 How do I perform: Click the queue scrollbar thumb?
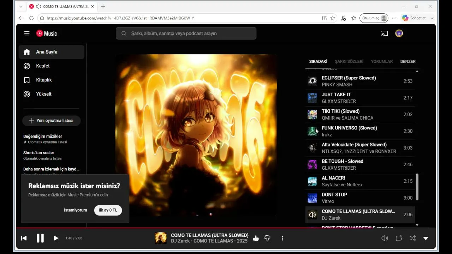(x=417, y=187)
